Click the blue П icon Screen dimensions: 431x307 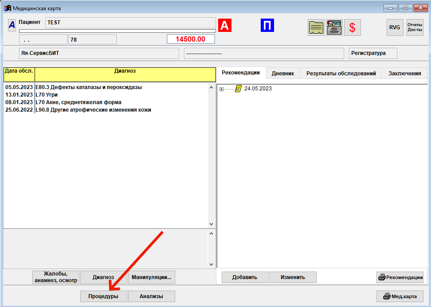coord(267,26)
